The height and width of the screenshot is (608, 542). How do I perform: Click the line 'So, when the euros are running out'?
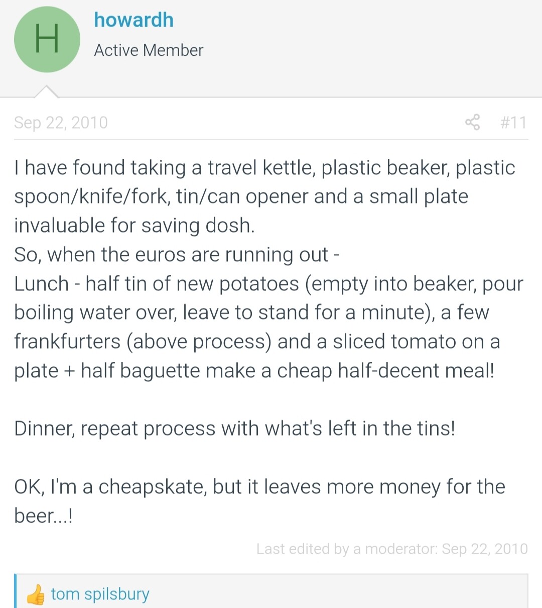[x=177, y=254]
